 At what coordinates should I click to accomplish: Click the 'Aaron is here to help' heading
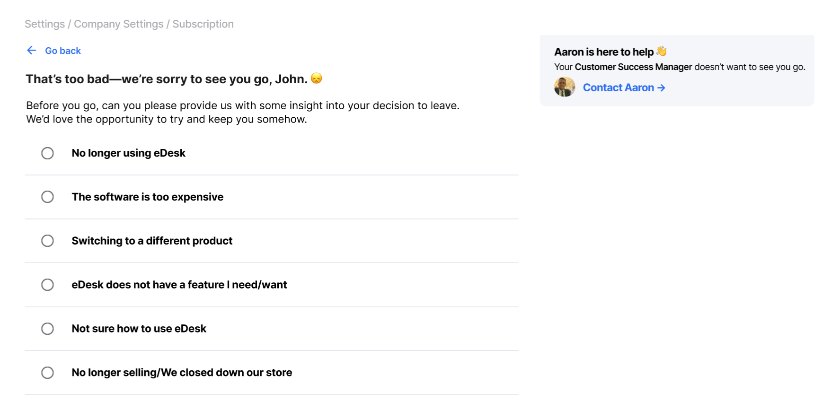click(x=604, y=52)
